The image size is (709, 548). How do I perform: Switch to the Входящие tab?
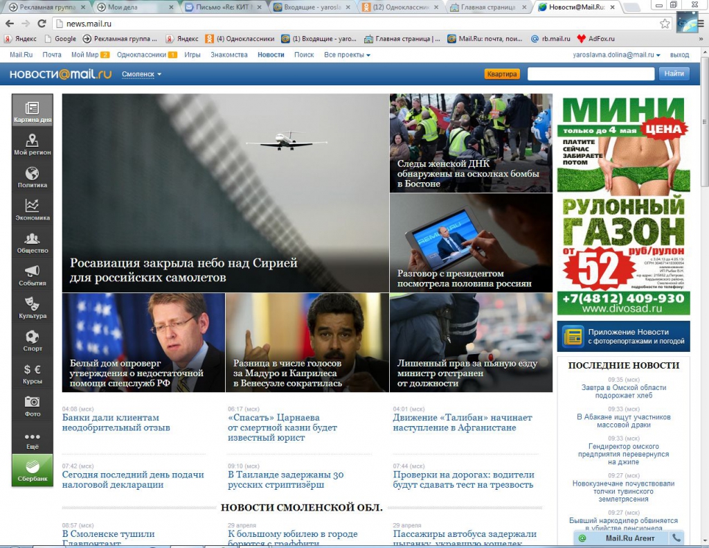tap(312, 7)
